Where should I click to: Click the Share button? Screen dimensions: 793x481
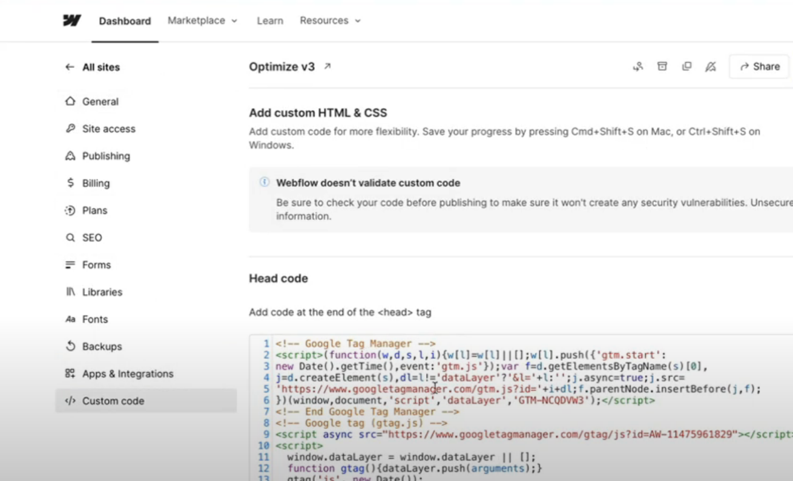click(x=759, y=66)
